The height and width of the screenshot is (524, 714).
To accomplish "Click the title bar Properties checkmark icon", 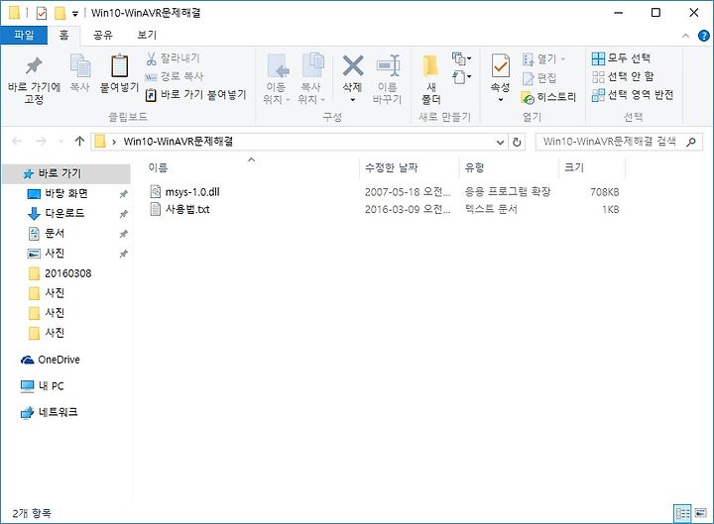I will coord(41,13).
